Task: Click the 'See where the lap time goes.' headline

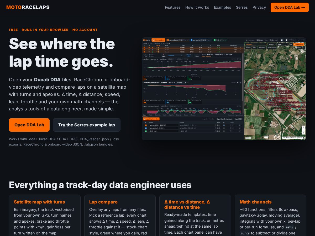Action: (62, 52)
